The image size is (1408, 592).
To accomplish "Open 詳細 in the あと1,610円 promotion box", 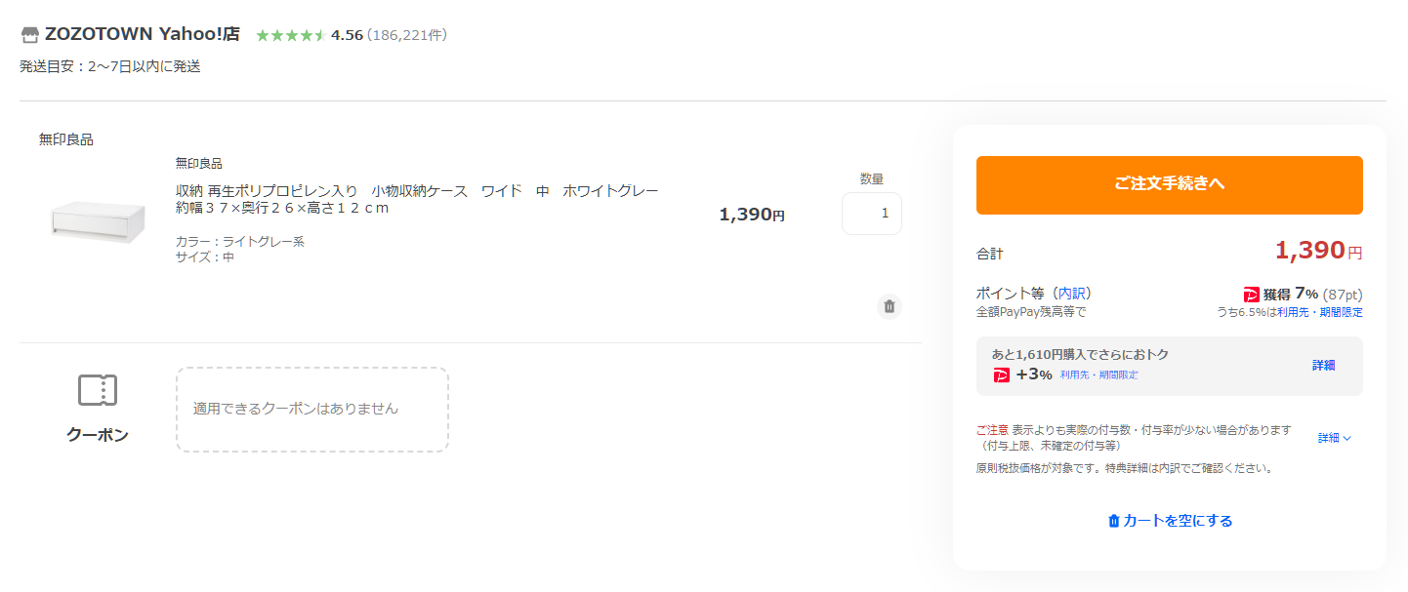I will tap(1323, 365).
